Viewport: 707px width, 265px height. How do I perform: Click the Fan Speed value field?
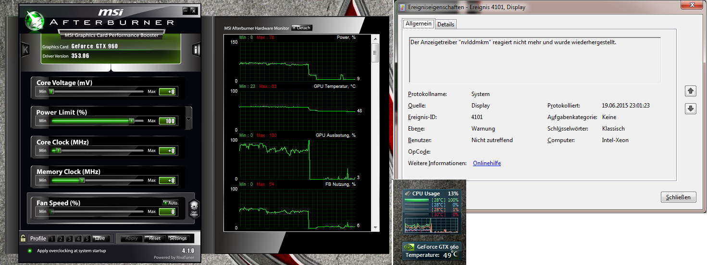click(x=168, y=212)
